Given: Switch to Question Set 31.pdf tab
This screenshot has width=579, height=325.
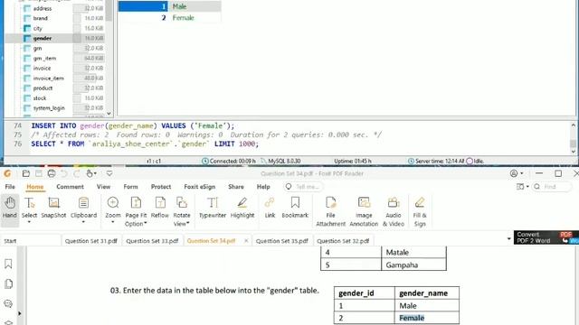Looking at the screenshot, I should (x=90, y=241).
